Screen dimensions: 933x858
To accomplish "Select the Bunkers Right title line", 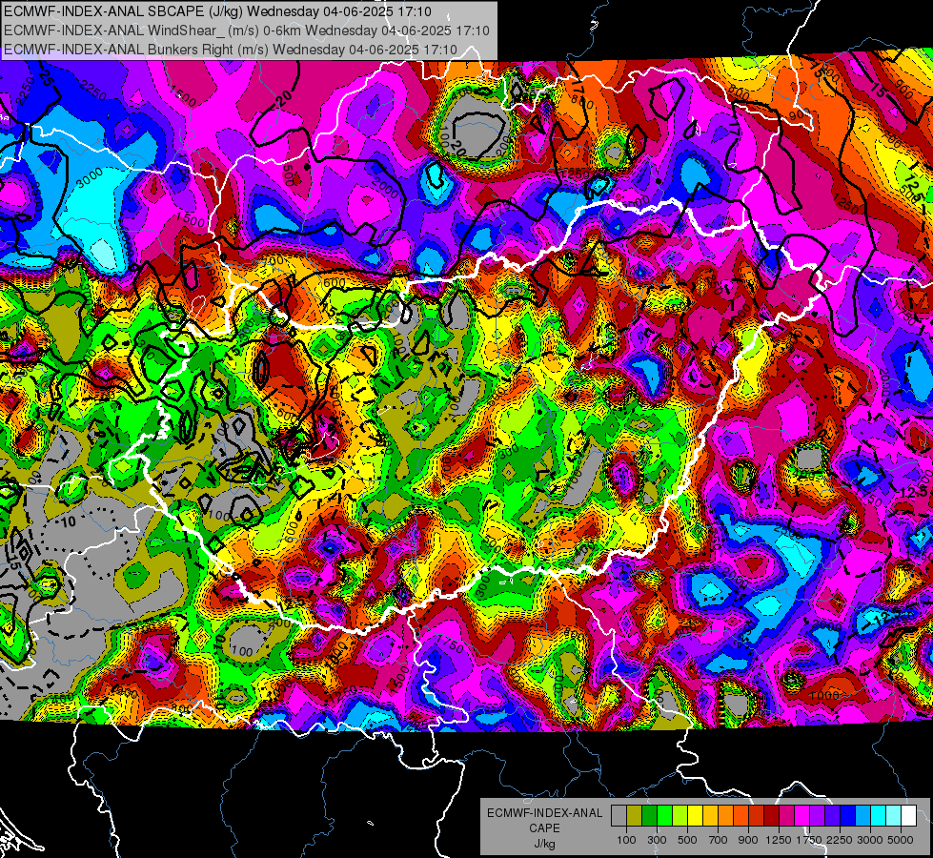I will coord(231,50).
